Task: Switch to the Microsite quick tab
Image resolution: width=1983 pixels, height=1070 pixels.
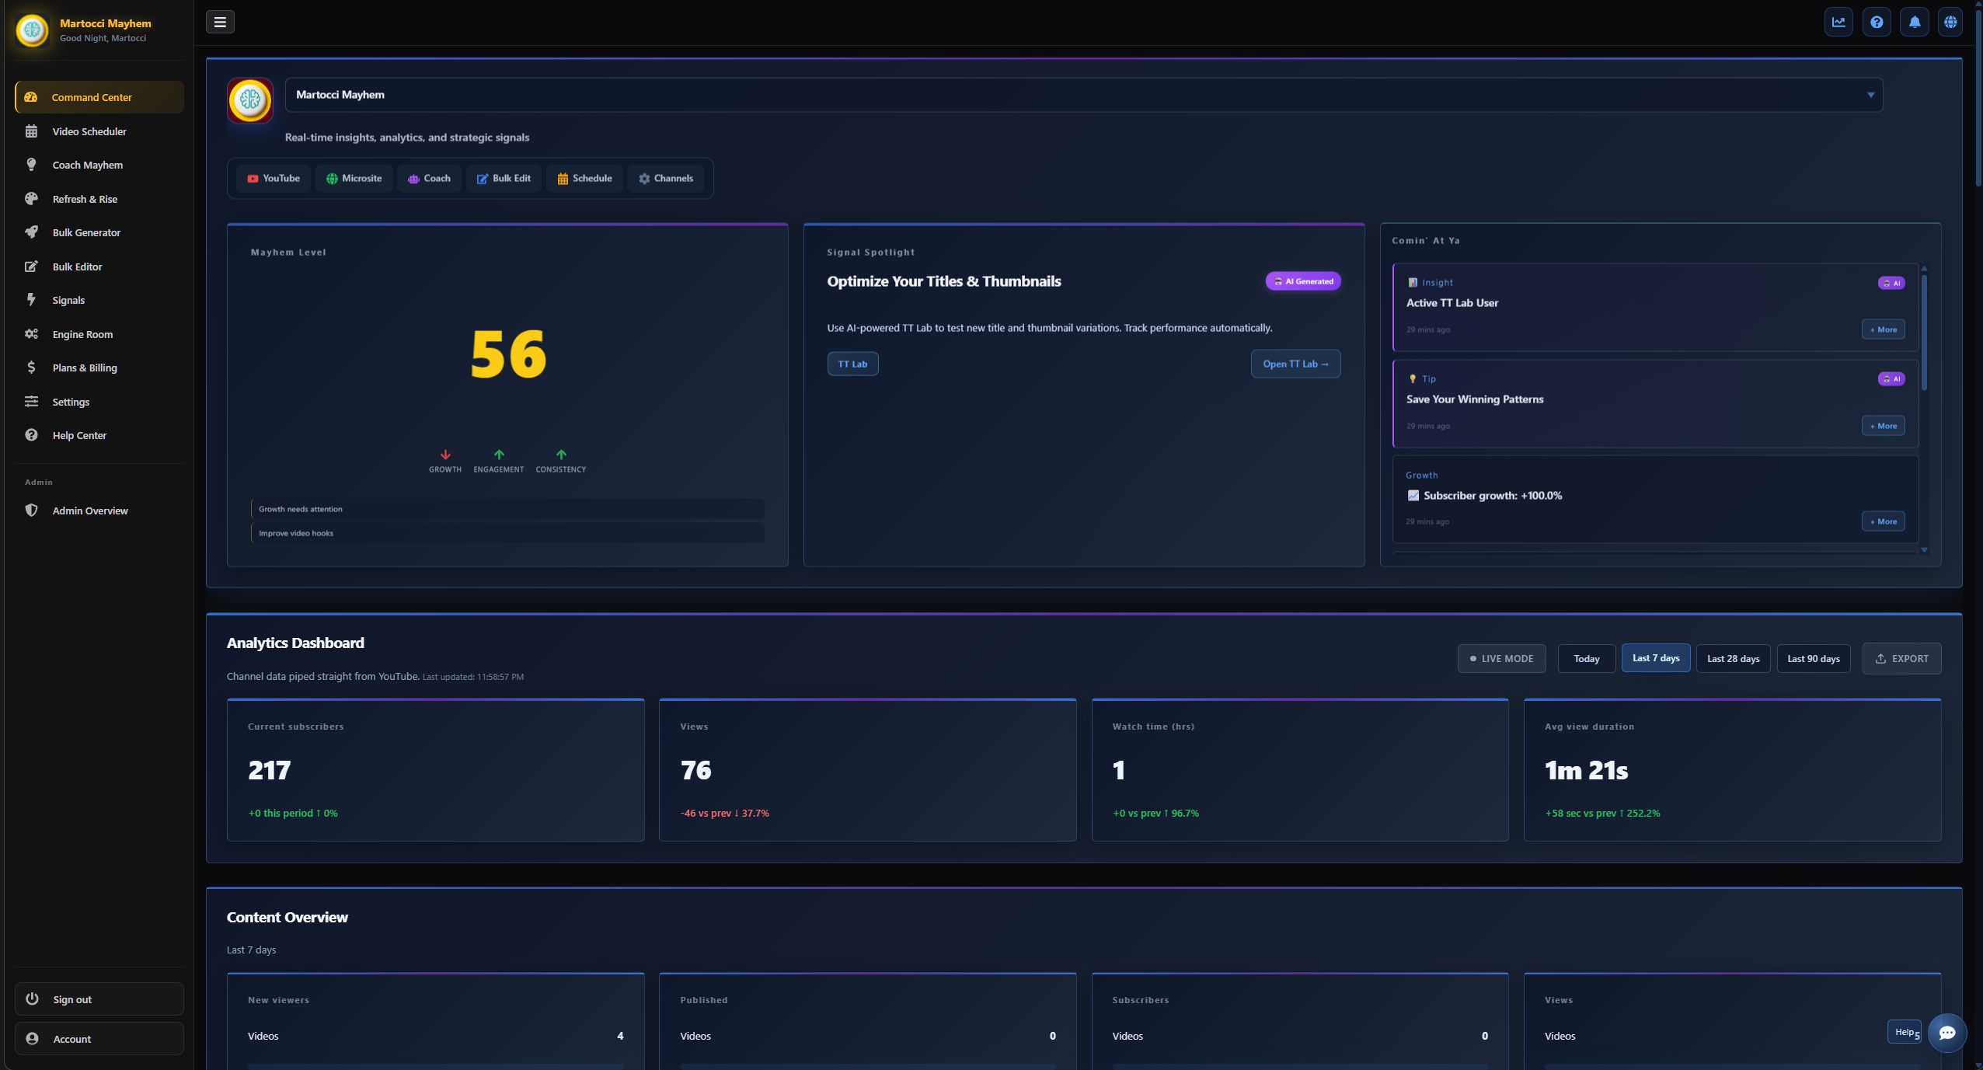Action: click(x=354, y=178)
